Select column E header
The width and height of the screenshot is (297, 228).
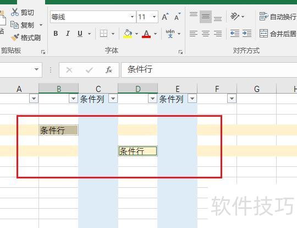pos(178,89)
